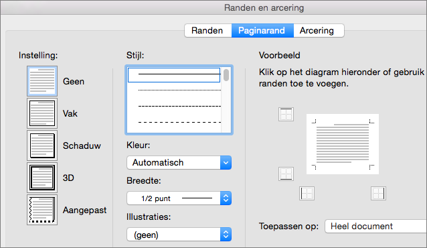Click the Aangepast setting label
The width and height of the screenshot is (427, 248).
click(85, 210)
